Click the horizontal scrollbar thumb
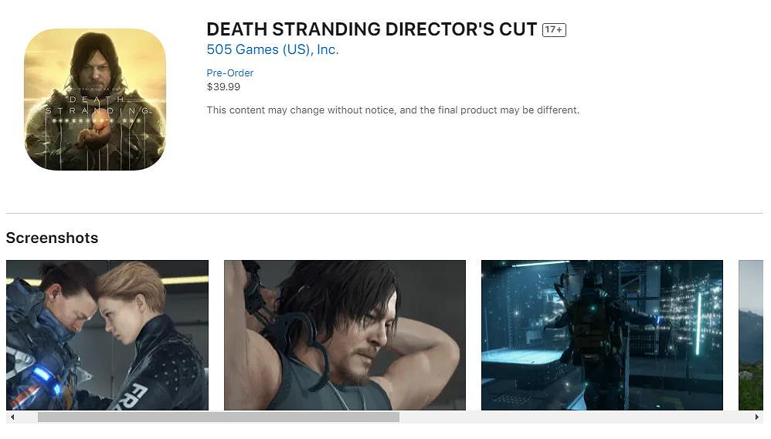Screen dimensions: 771x439 (219, 417)
